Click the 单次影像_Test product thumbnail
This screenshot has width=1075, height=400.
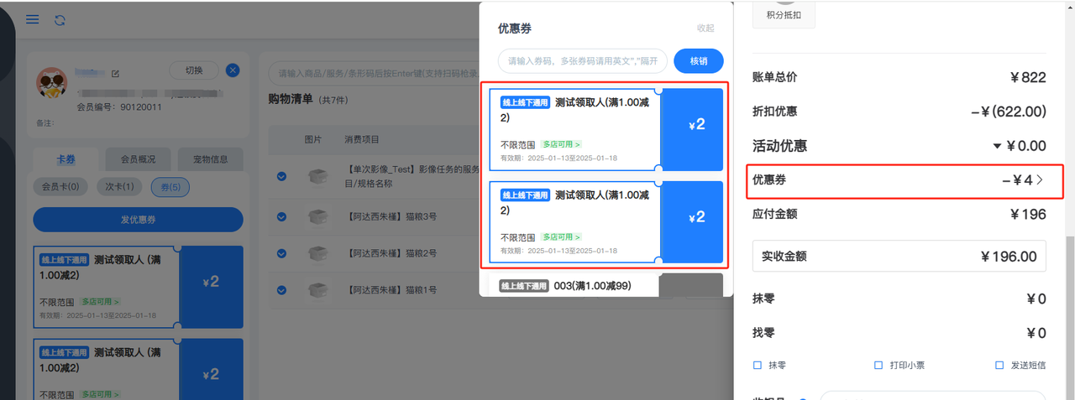click(x=317, y=176)
